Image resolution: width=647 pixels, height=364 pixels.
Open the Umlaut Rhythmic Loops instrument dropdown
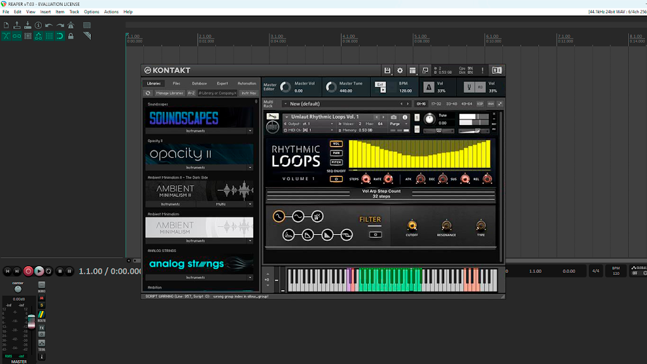point(287,117)
